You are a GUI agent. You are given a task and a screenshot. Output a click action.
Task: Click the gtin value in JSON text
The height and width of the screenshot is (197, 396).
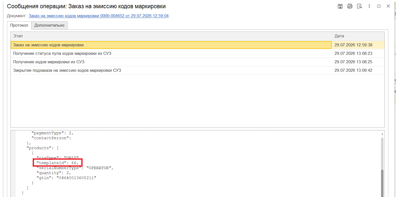click(76, 178)
